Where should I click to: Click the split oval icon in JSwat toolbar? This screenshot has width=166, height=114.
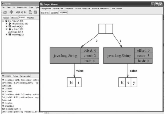(x=23, y=12)
